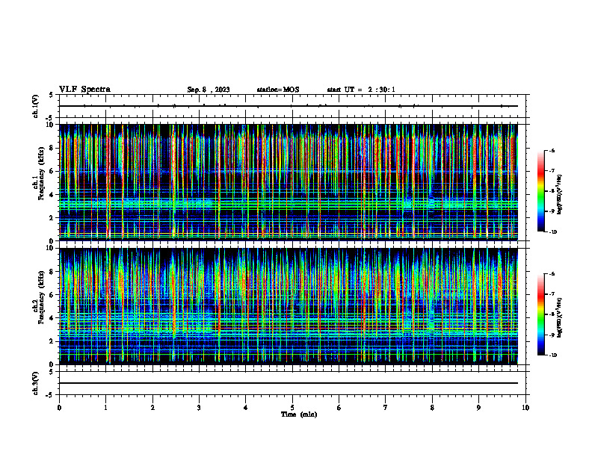Viewport: 592px width, 457px height.
Task: Click the log(PSD) label beside ch.2 colorbar
Action: (560, 317)
